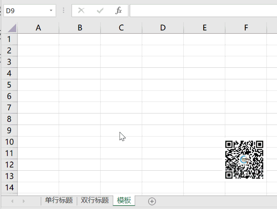Select column F header
The image size is (277, 209).
tap(246, 28)
